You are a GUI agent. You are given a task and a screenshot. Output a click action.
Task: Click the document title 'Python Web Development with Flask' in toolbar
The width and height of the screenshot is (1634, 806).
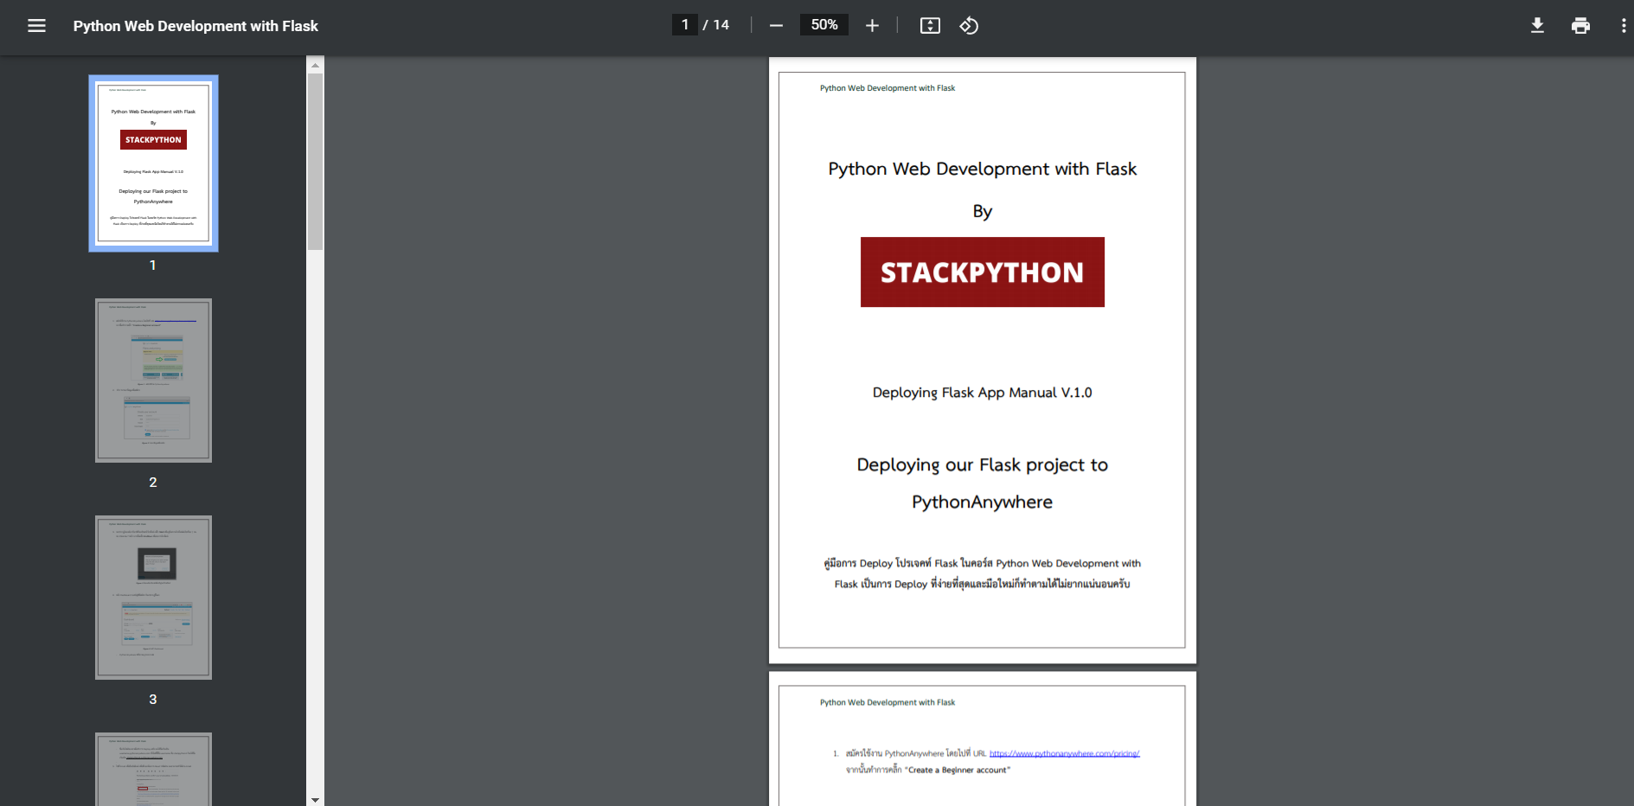coord(195,26)
